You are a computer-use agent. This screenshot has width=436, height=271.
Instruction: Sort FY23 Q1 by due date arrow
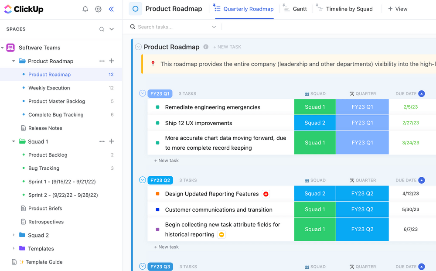click(x=422, y=94)
